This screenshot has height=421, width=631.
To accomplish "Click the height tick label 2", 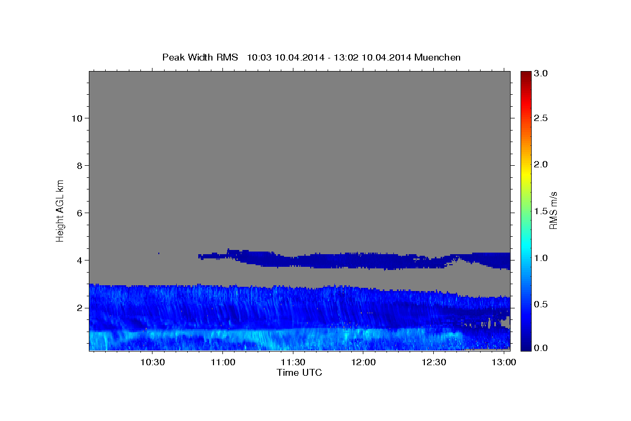I will pos(79,307).
